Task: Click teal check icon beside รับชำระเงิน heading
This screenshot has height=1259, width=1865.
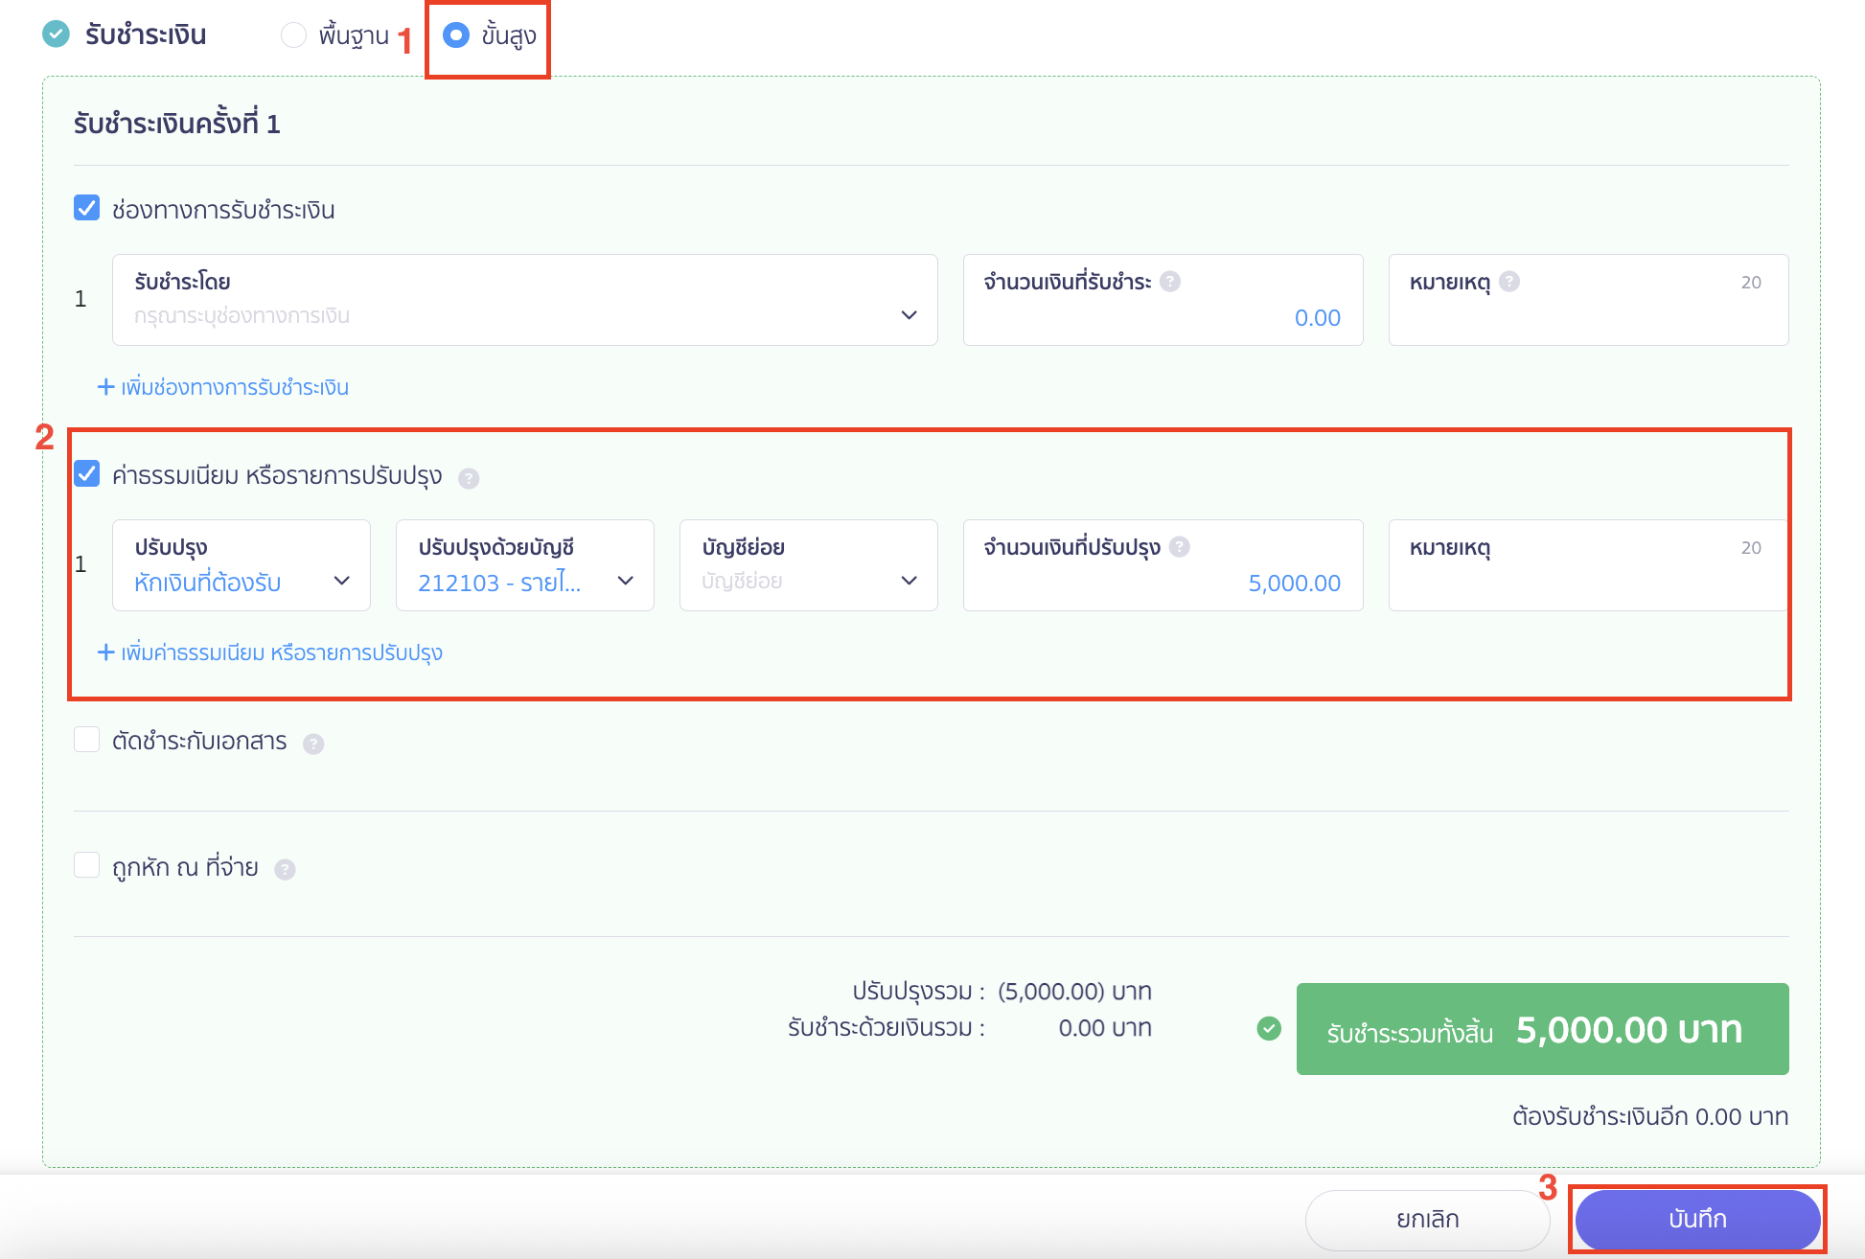Action: pyautogui.click(x=57, y=34)
